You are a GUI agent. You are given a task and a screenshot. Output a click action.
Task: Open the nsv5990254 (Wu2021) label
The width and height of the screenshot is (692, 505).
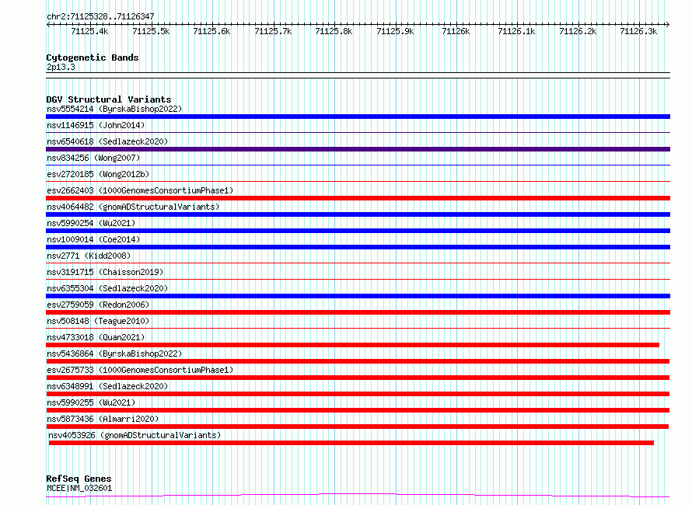(91, 223)
